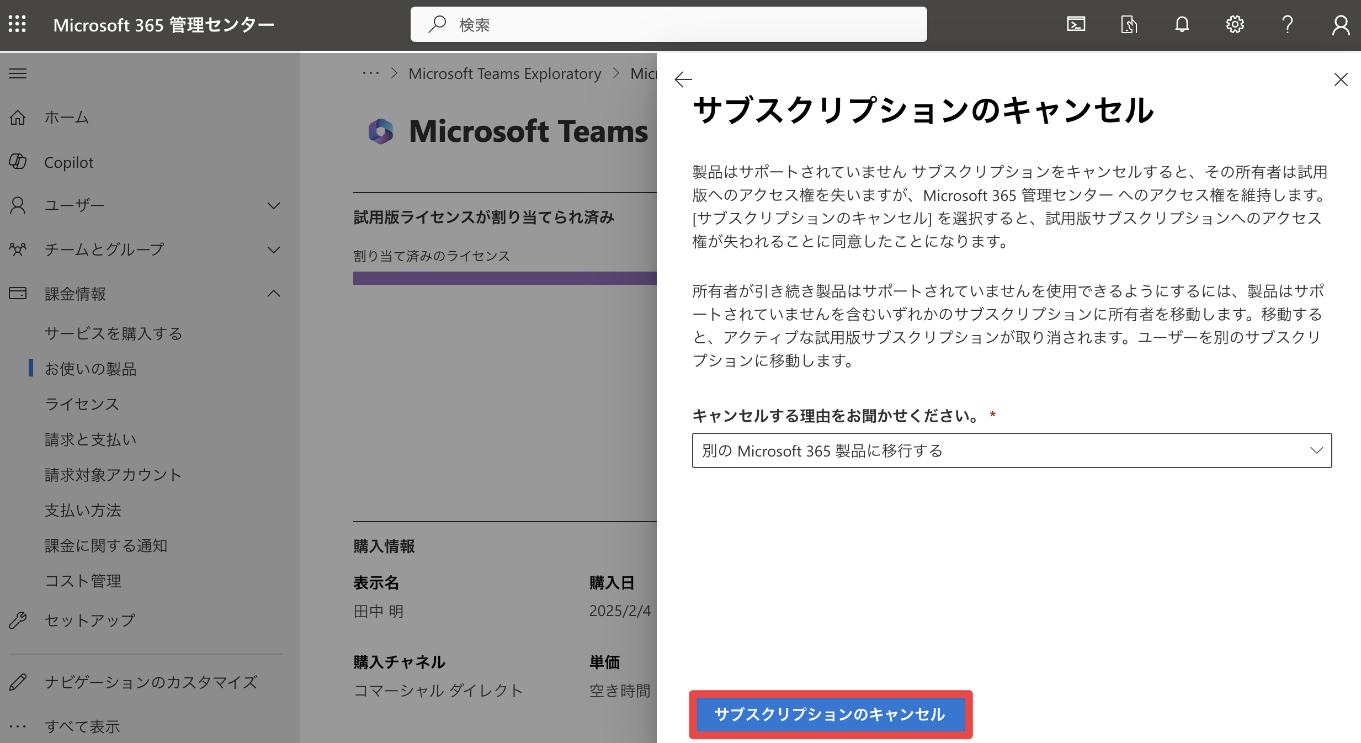Click the search magnifier icon
This screenshot has width=1361, height=743.
[437, 24]
